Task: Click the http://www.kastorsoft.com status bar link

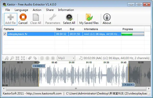Action: pos(44,93)
